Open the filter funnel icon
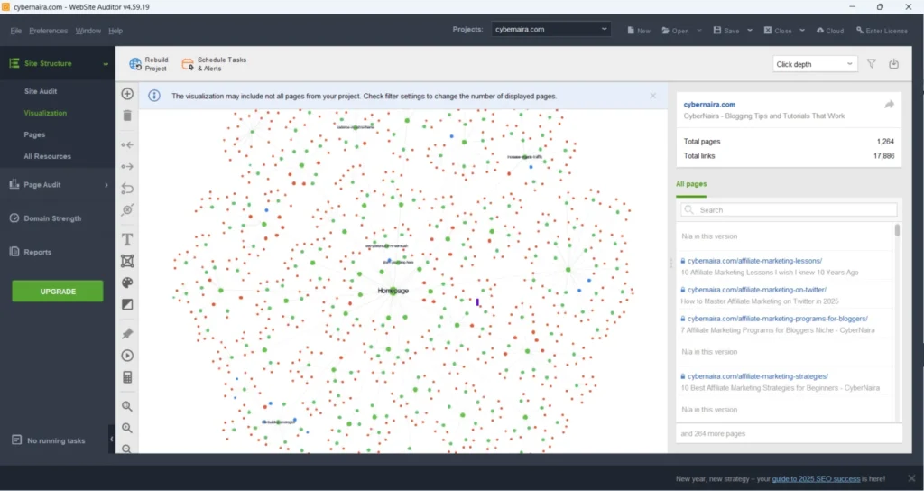This screenshot has width=924, height=491. click(872, 64)
